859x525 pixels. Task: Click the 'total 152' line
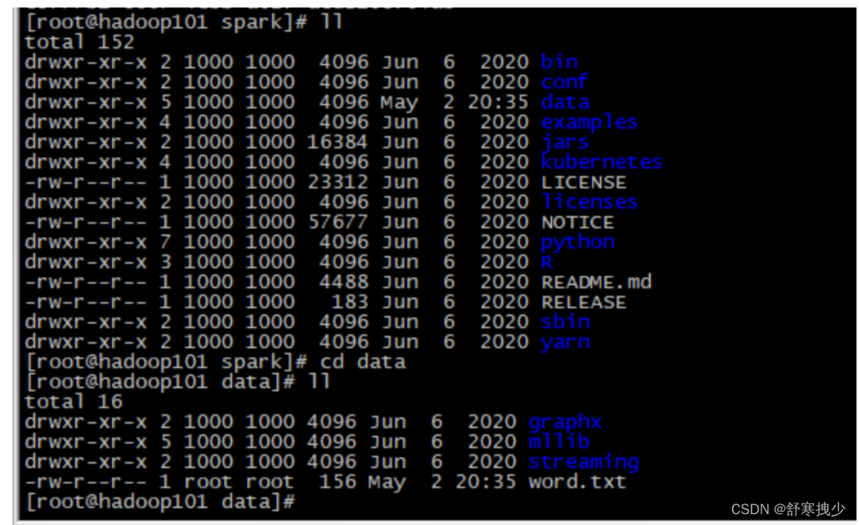79,42
